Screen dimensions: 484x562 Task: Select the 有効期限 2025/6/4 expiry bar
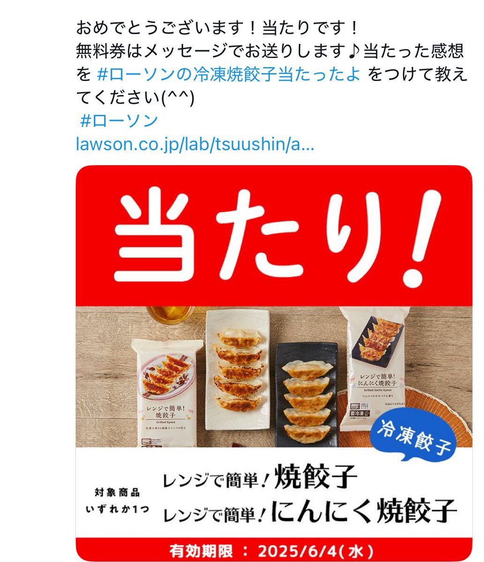(274, 550)
